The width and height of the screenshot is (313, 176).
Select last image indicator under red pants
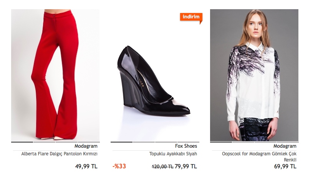[89, 142]
